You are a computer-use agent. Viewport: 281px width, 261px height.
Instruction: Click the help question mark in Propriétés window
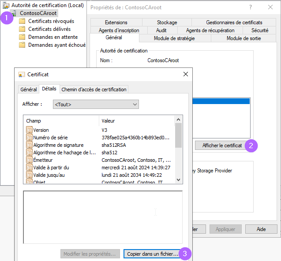[x=251, y=7]
